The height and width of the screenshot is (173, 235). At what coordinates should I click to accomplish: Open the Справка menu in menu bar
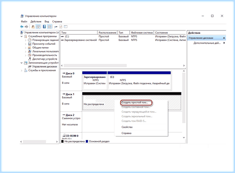(57, 21)
